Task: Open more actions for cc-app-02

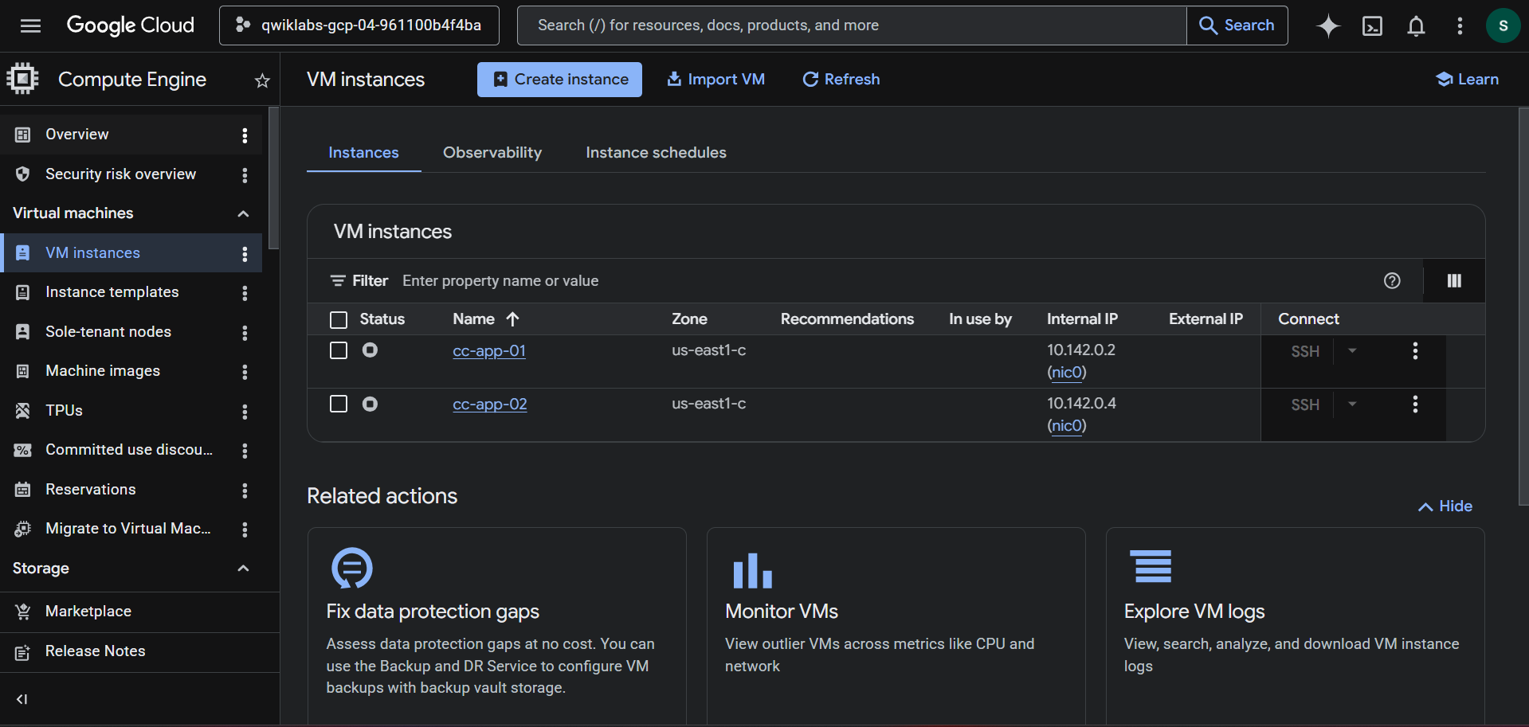Action: click(1415, 404)
